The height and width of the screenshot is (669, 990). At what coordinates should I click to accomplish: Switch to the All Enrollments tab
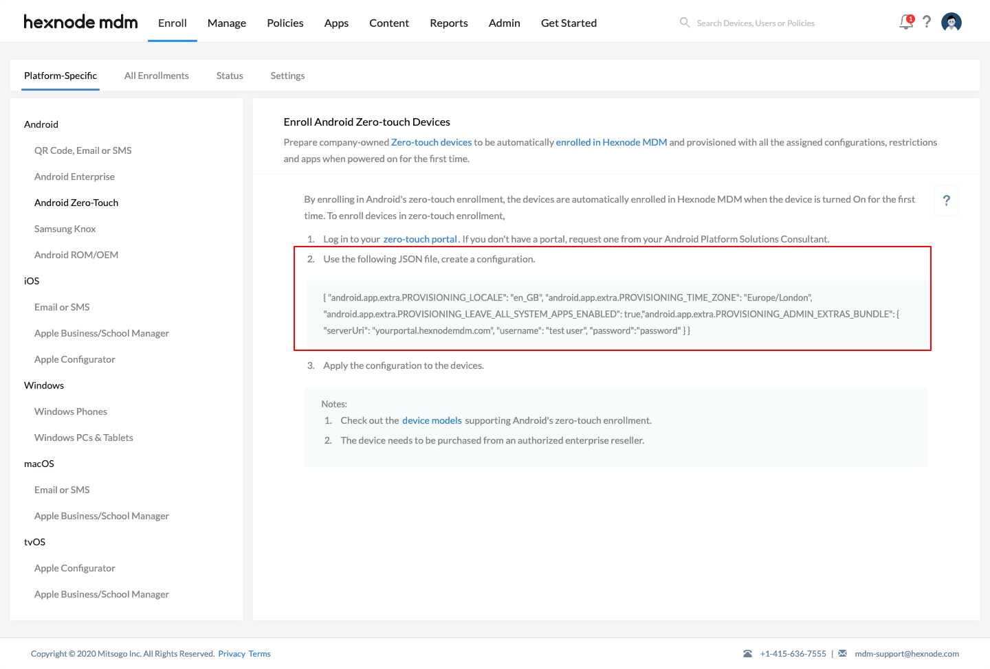click(x=157, y=76)
